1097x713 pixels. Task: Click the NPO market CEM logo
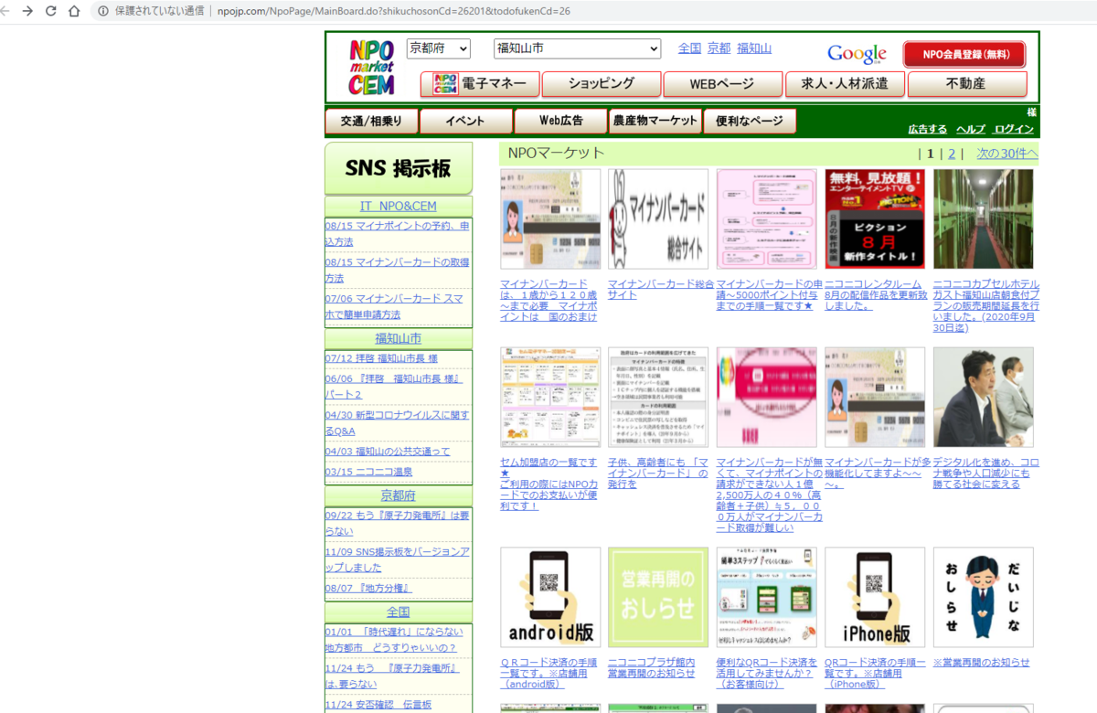tap(371, 67)
